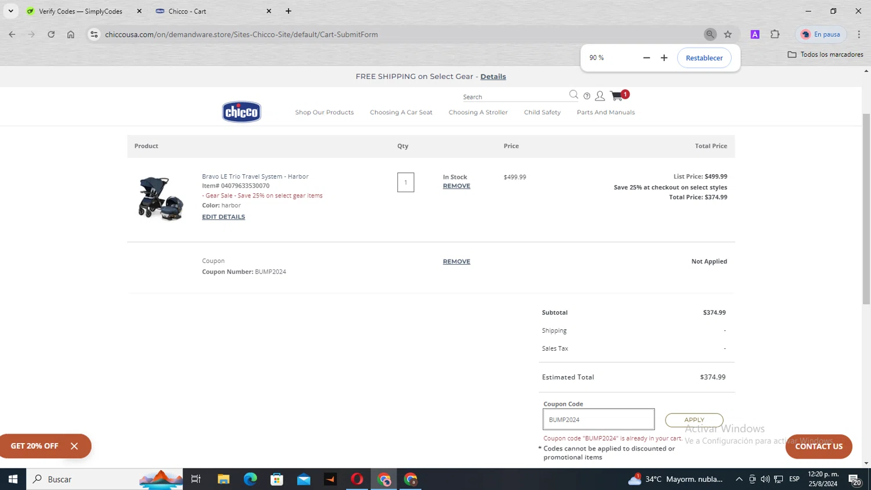Click the browser zoom magnifier icon

click(710, 34)
